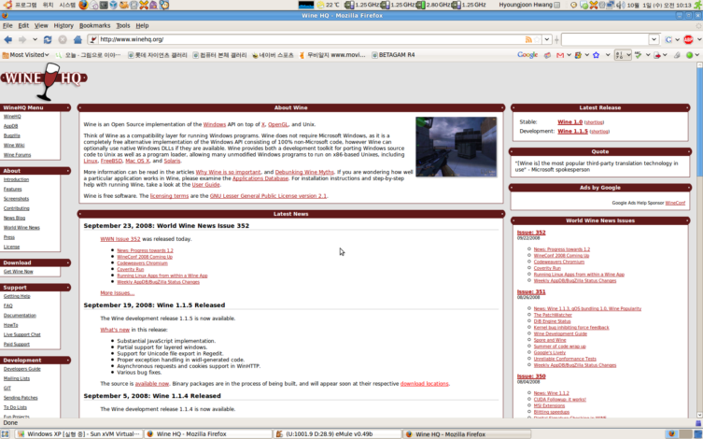This screenshot has height=439, width=703.
Task: Open the Ubuntu logo main menu
Action: 7,5
